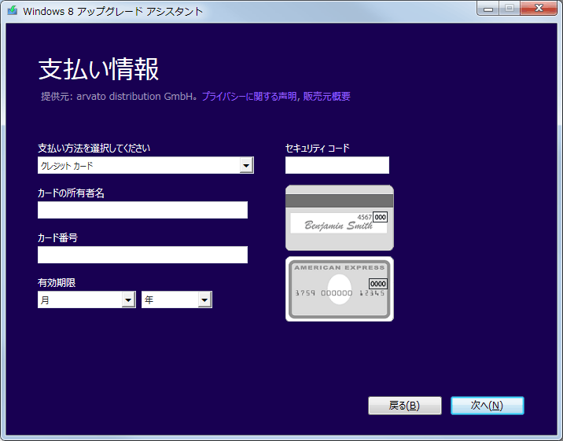Click the Next button 次へ(N)
The width and height of the screenshot is (563, 441).
coord(488,406)
